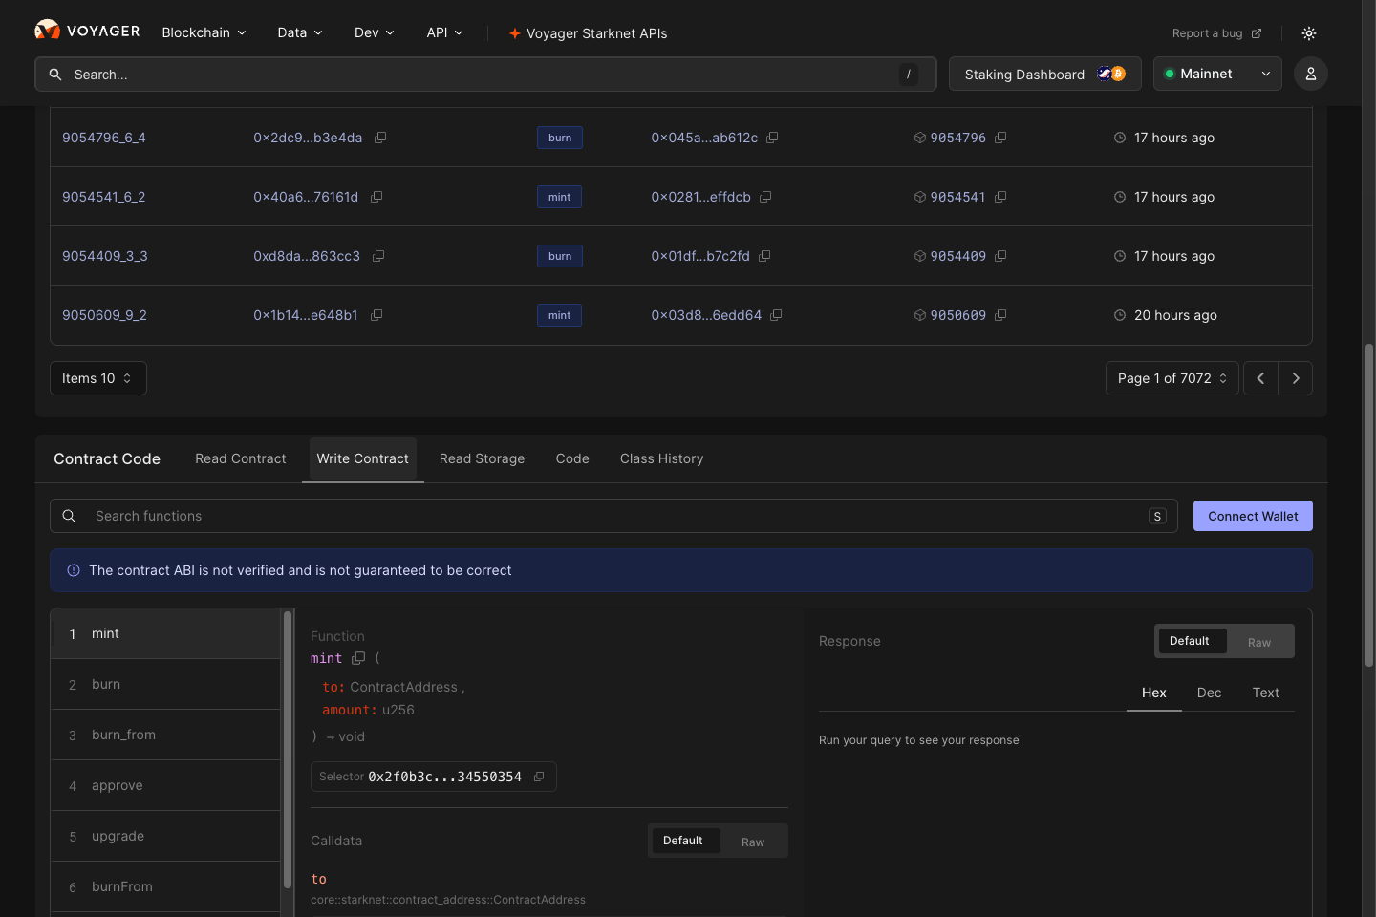1376x917 pixels.
Task: Show response in Text format
Action: click(x=1266, y=693)
